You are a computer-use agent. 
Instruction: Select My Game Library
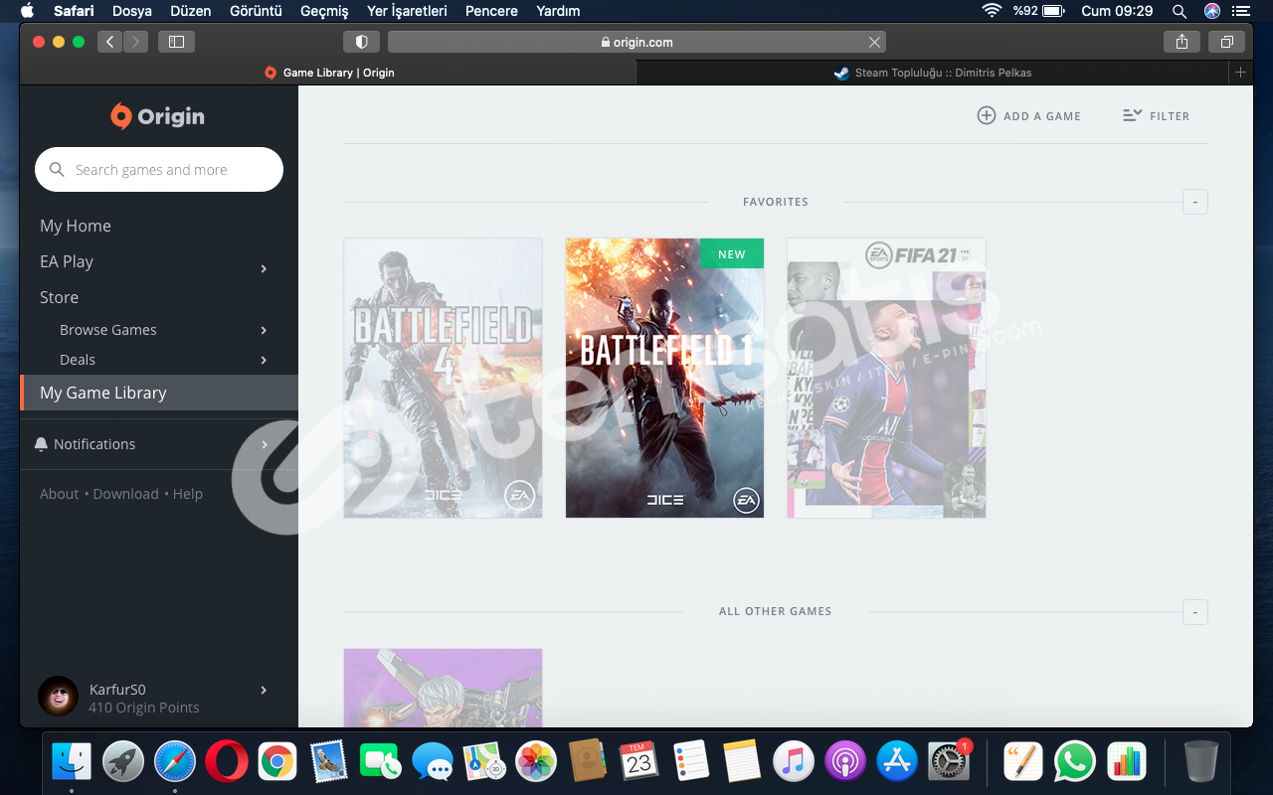(159, 393)
